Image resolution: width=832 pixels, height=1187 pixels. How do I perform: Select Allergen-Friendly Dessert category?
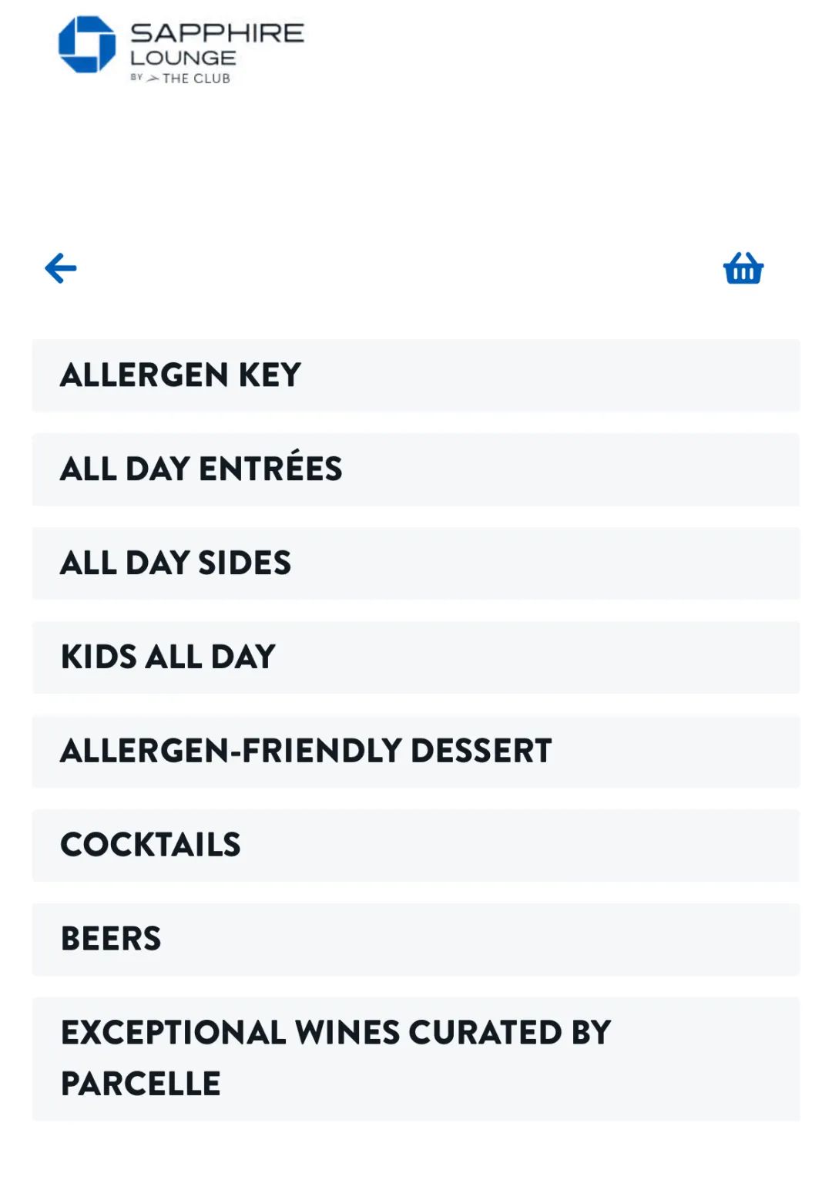[x=415, y=752]
